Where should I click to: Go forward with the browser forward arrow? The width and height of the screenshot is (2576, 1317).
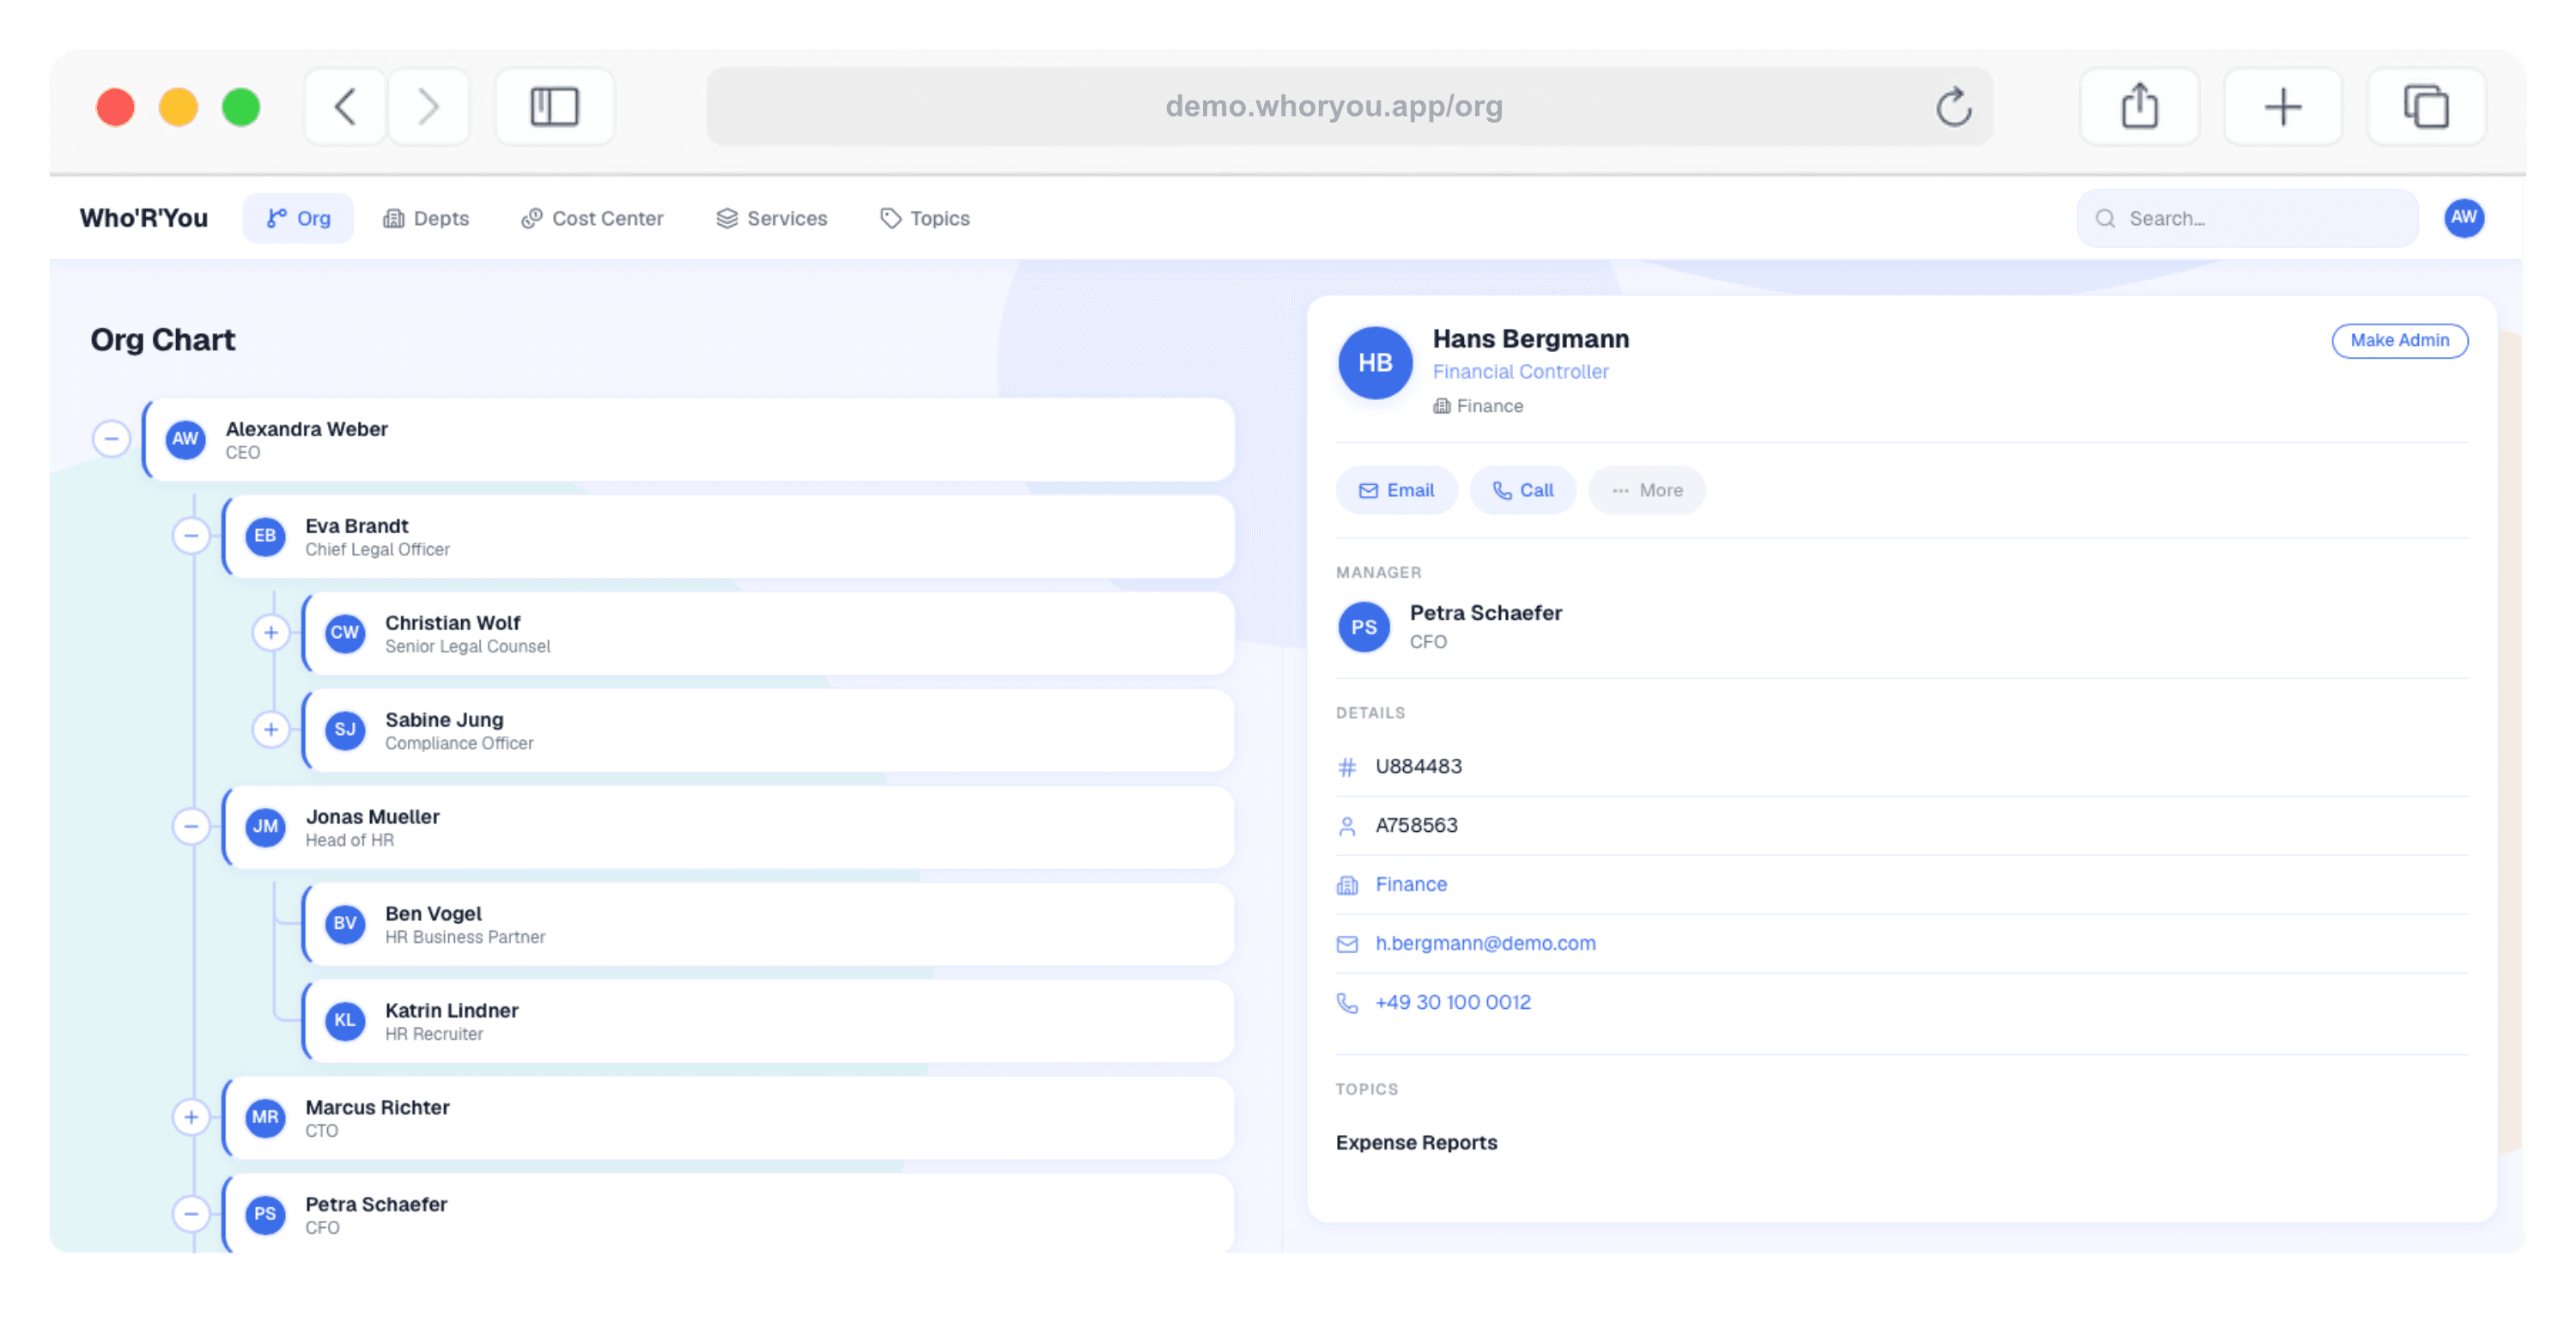point(429,106)
